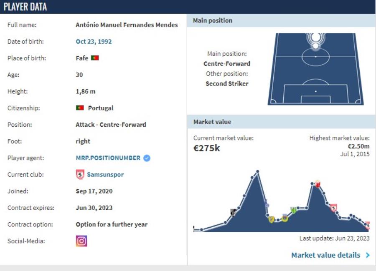376x271 pixels.
Task: Click the first data point on value chart
Action: 202,230
